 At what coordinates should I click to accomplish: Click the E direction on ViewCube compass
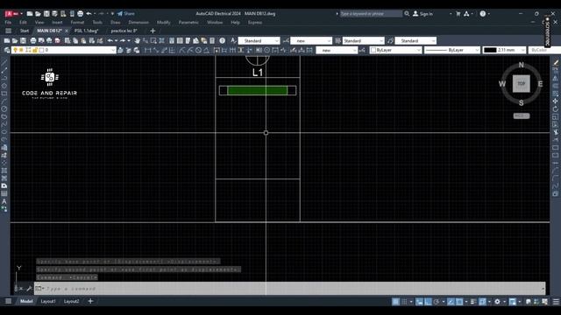click(540, 84)
